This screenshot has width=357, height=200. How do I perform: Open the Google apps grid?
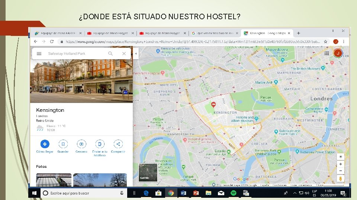click(x=327, y=53)
